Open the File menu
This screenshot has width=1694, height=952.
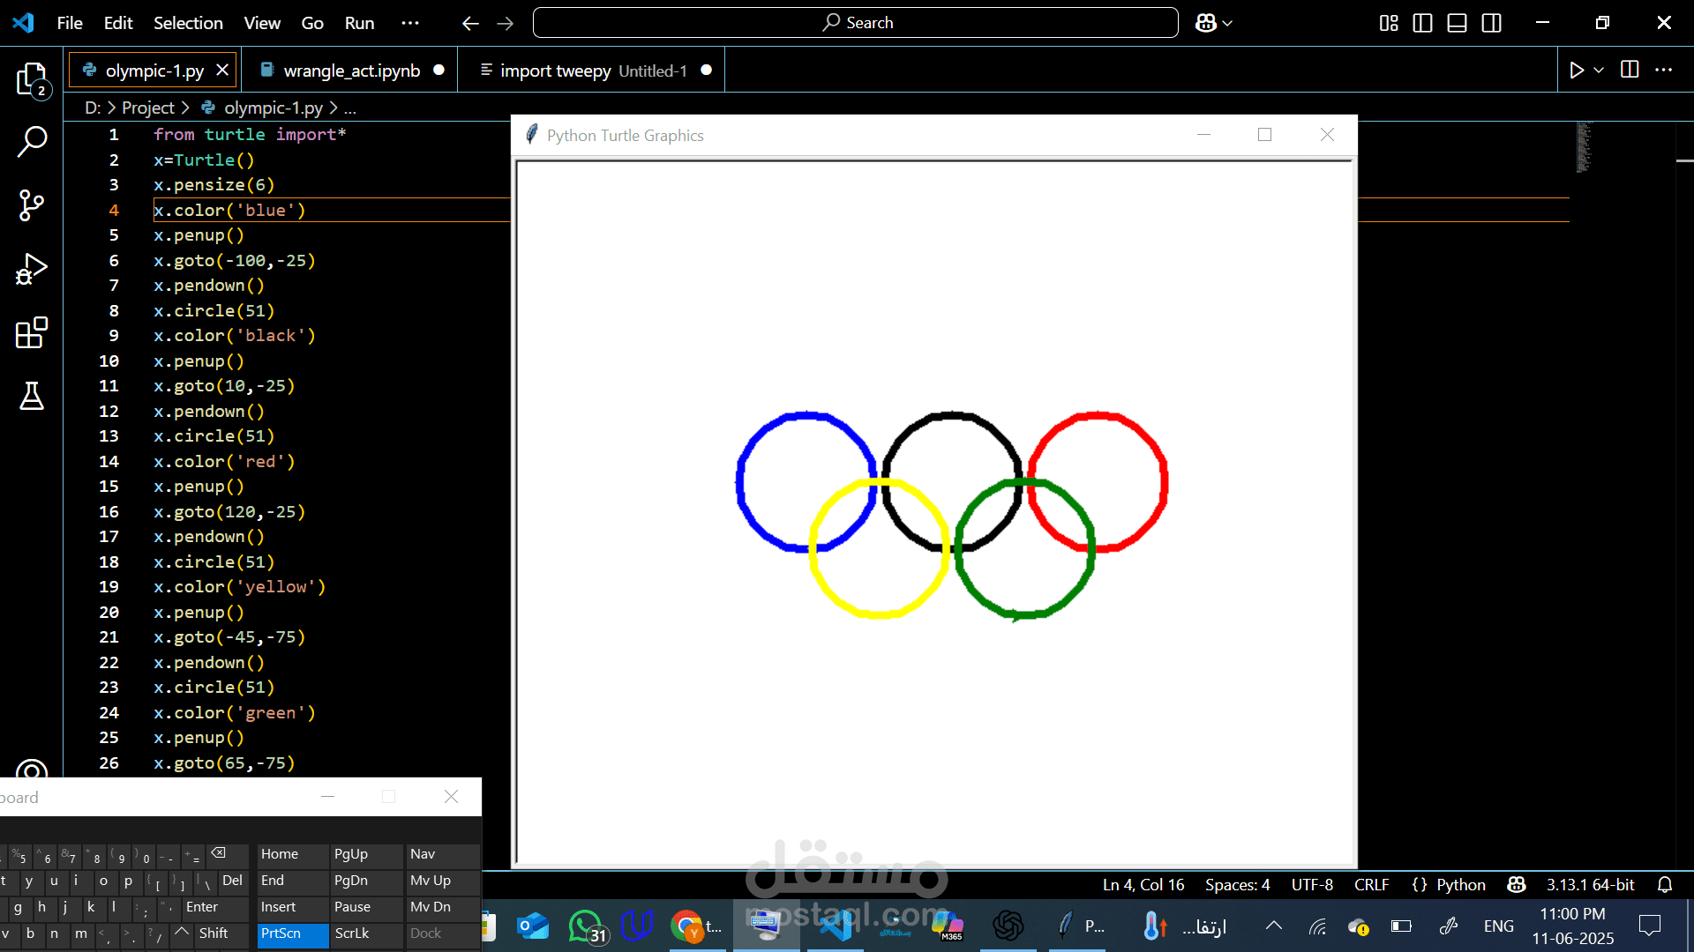[70, 23]
